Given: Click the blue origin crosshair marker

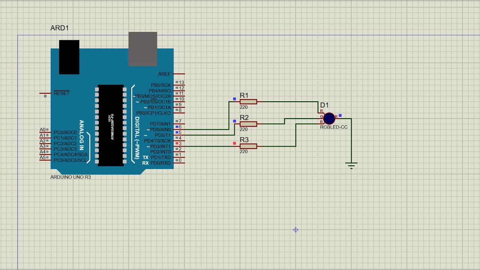Looking at the screenshot, I should click(295, 230).
